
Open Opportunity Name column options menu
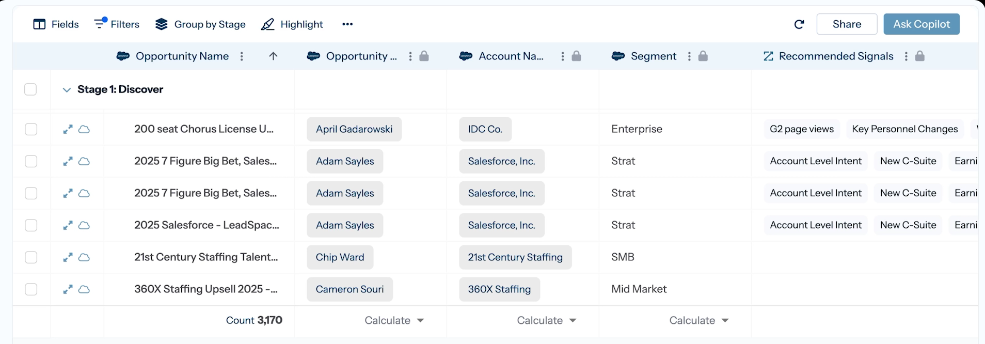[x=242, y=56]
